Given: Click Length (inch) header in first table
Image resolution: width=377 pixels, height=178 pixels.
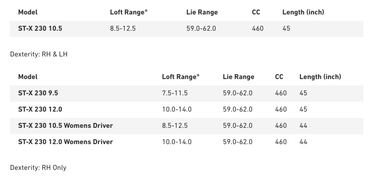Looking at the screenshot, I should coord(303,12).
